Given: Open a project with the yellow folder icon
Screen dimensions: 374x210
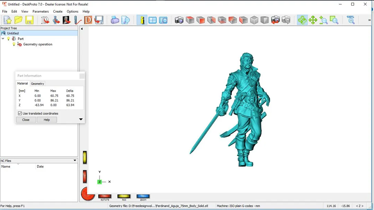Looking at the screenshot, I should pos(18,20).
